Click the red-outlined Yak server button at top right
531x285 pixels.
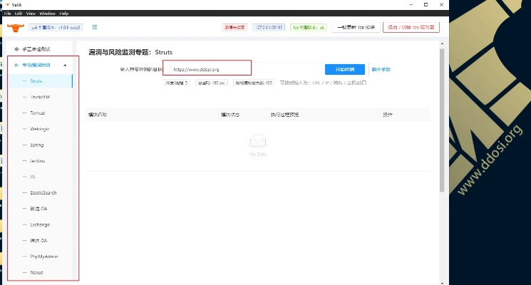pos(411,28)
